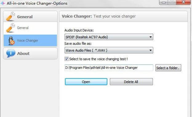Click the Delete All button

[x=131, y=82]
